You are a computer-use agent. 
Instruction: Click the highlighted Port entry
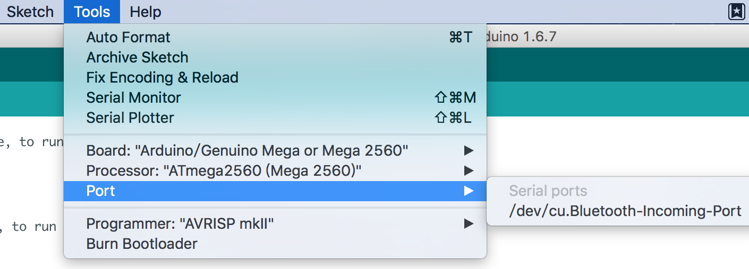275,191
